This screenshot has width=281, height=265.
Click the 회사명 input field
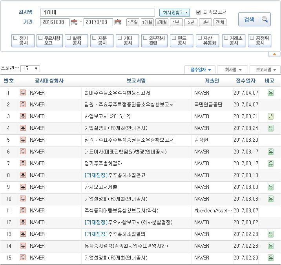(97, 13)
